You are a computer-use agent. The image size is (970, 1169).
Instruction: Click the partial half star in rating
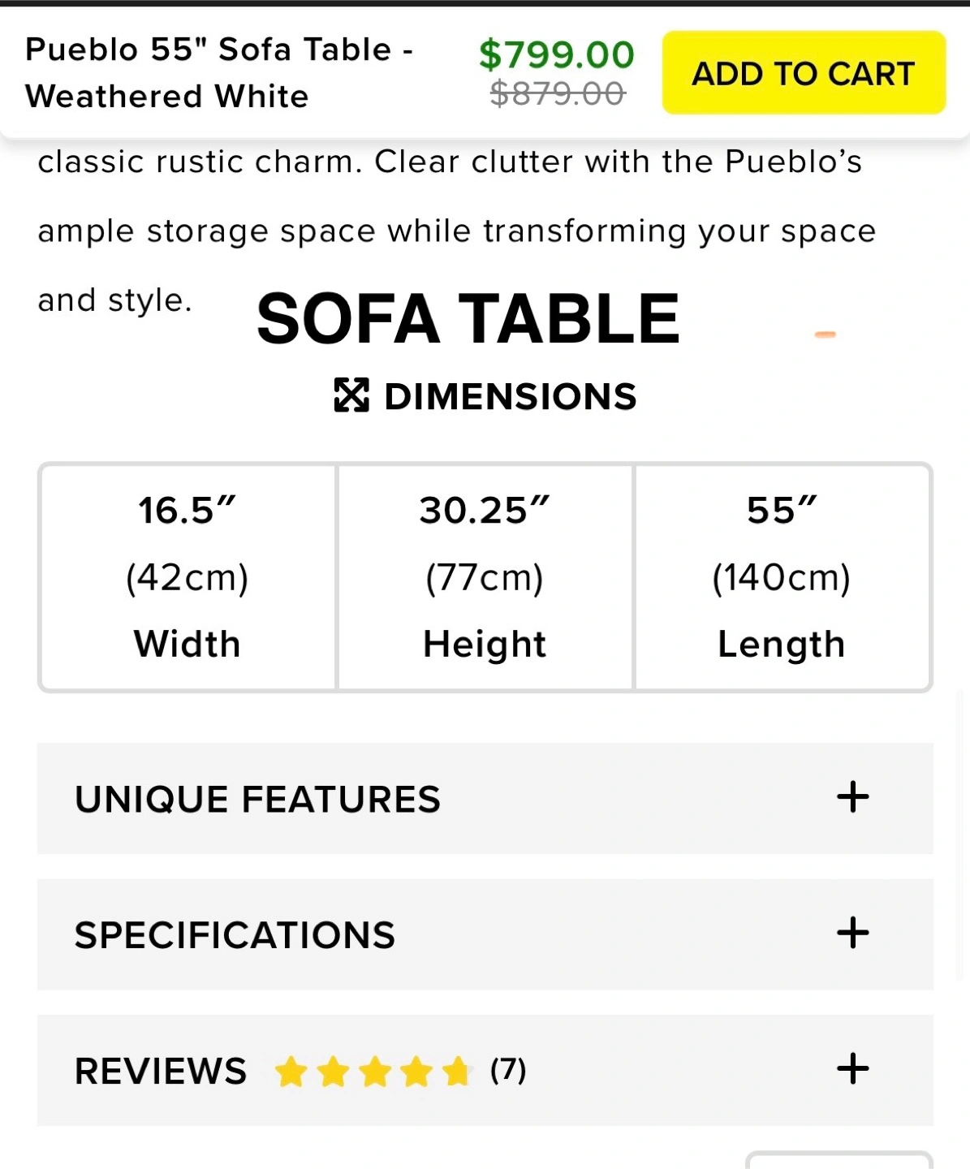point(458,1072)
